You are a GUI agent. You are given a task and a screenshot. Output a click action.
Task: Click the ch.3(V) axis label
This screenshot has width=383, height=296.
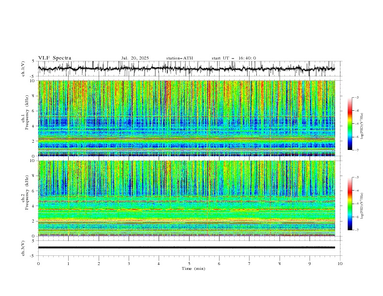click(x=23, y=248)
